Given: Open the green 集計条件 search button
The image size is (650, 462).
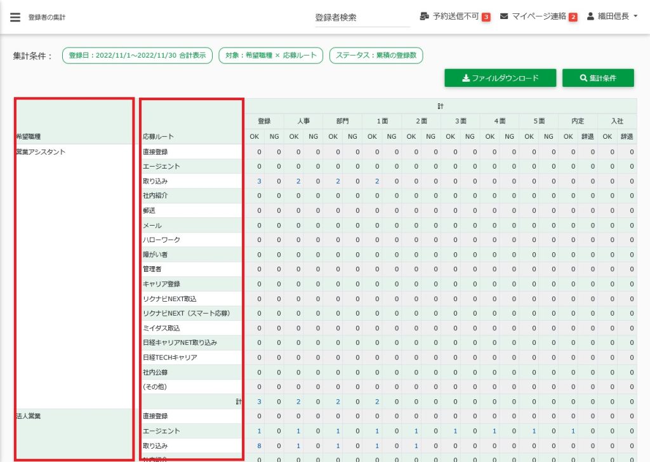Looking at the screenshot, I should (x=598, y=78).
